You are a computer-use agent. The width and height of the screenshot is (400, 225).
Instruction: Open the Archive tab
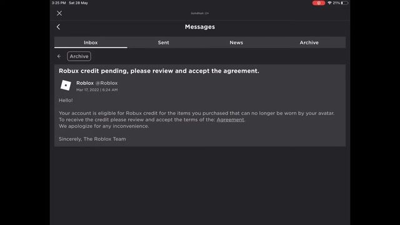[309, 42]
